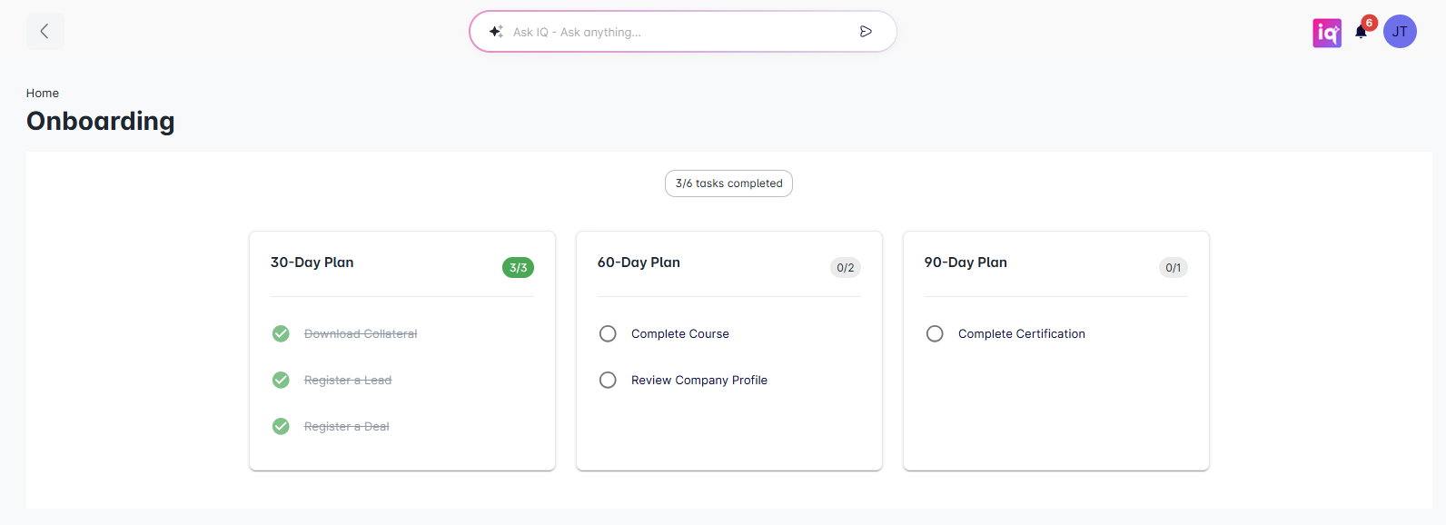This screenshot has width=1446, height=525.
Task: Go to the Home breadcrumb
Action: pyautogui.click(x=43, y=94)
